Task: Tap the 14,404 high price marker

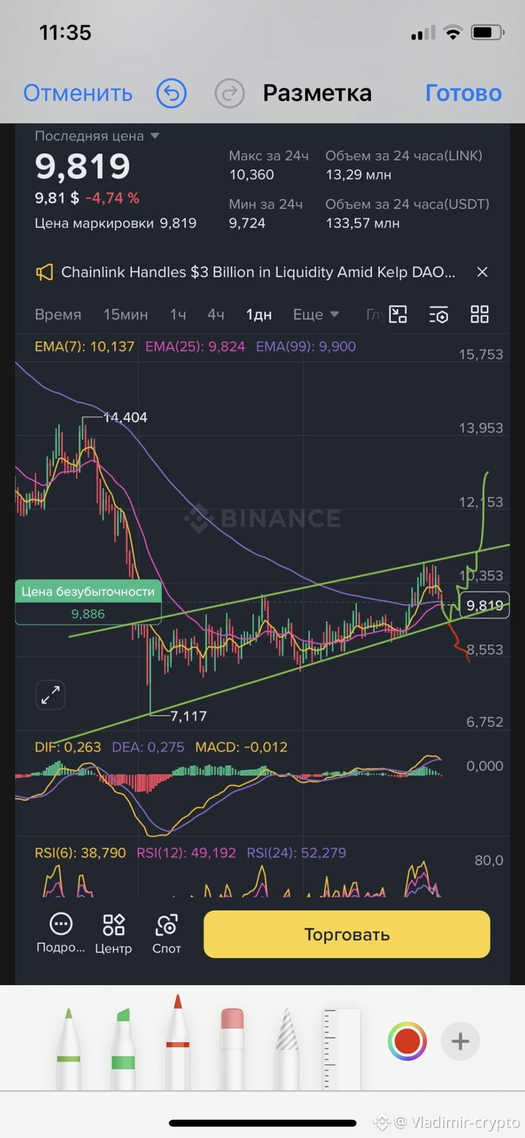Action: point(125,418)
